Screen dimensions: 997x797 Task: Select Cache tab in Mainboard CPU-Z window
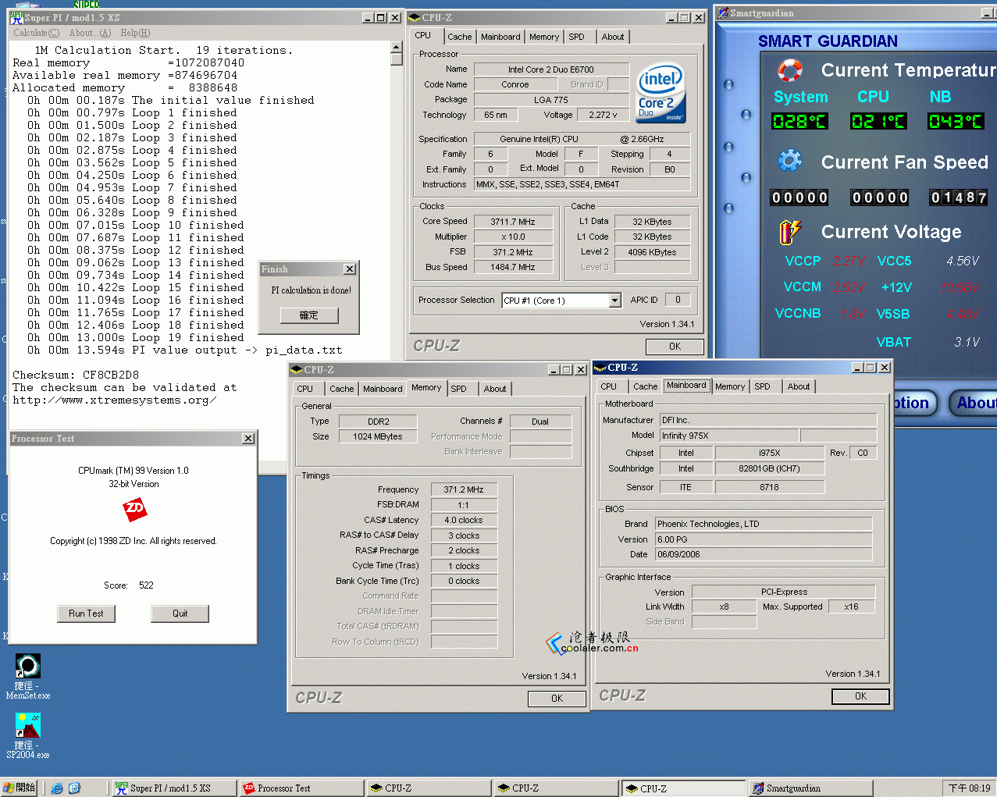coord(645,386)
